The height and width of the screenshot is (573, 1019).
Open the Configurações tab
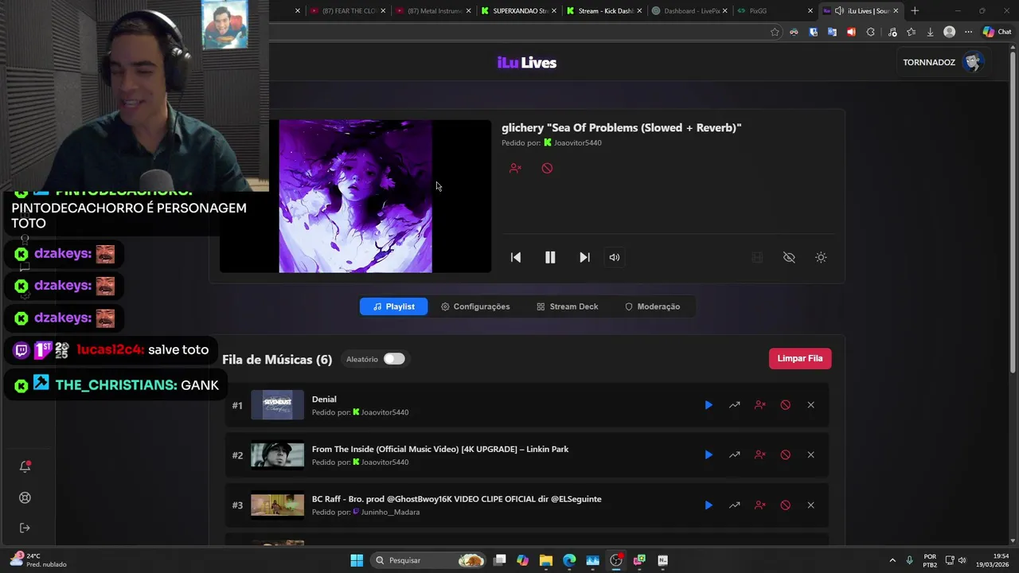(475, 306)
